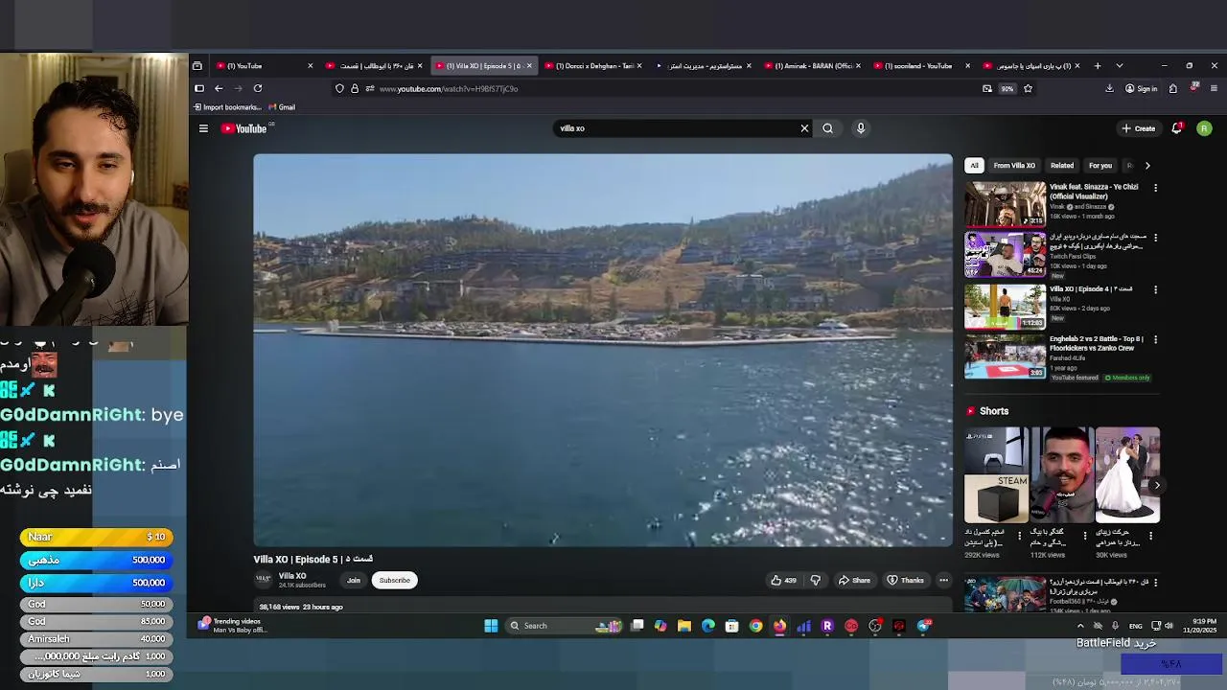Open the wedding couple Short thumbnail

(x=1127, y=474)
